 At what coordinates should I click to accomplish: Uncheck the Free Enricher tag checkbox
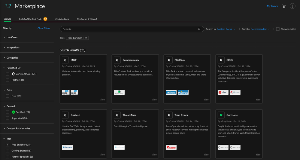tap(8, 145)
